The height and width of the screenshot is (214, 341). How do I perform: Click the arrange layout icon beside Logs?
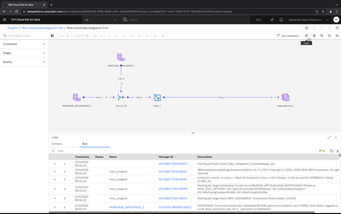tap(314, 35)
